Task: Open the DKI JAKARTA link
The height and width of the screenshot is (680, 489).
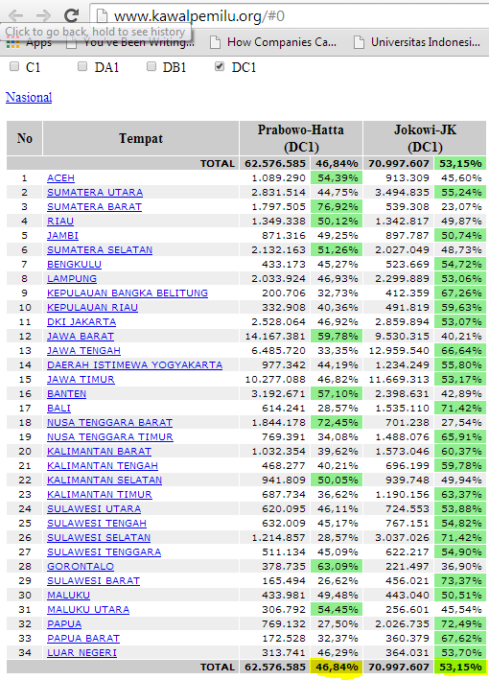Action: coord(81,321)
